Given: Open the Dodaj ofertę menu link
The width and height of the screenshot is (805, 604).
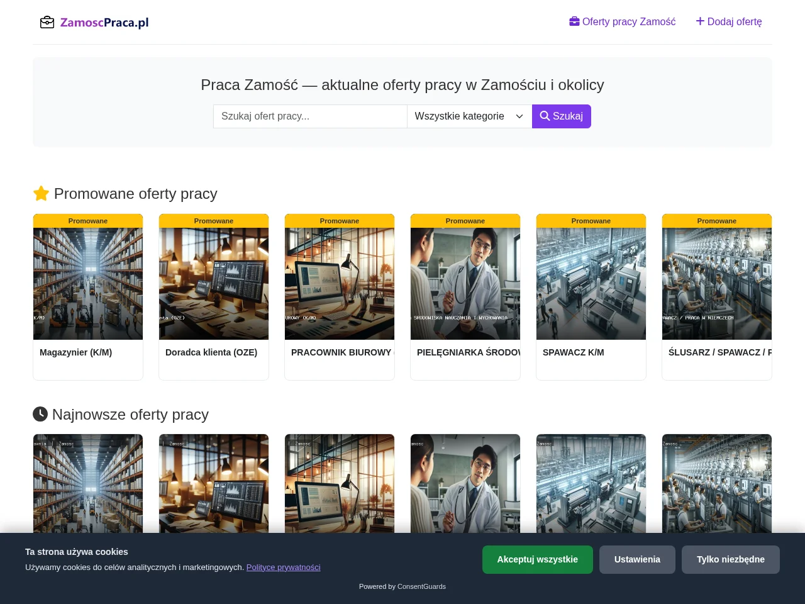Looking at the screenshot, I should (729, 21).
